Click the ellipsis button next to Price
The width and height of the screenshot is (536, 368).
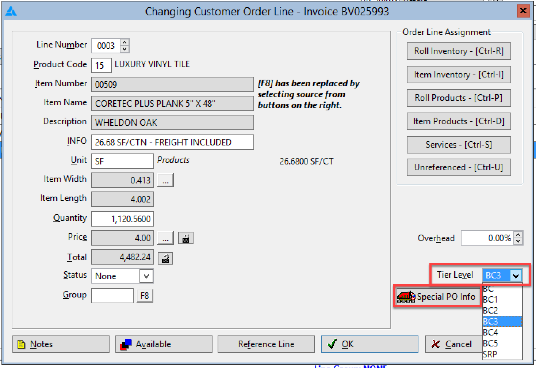point(165,238)
